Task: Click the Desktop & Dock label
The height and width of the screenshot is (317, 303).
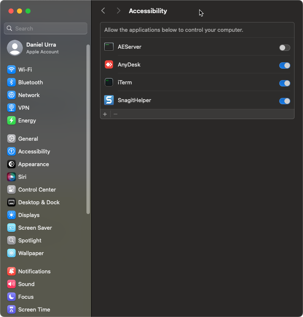Action: pos(39,203)
